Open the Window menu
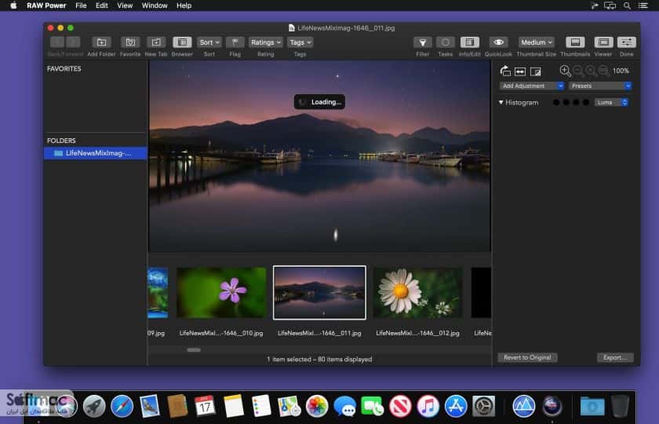659x424 pixels. 155,5
